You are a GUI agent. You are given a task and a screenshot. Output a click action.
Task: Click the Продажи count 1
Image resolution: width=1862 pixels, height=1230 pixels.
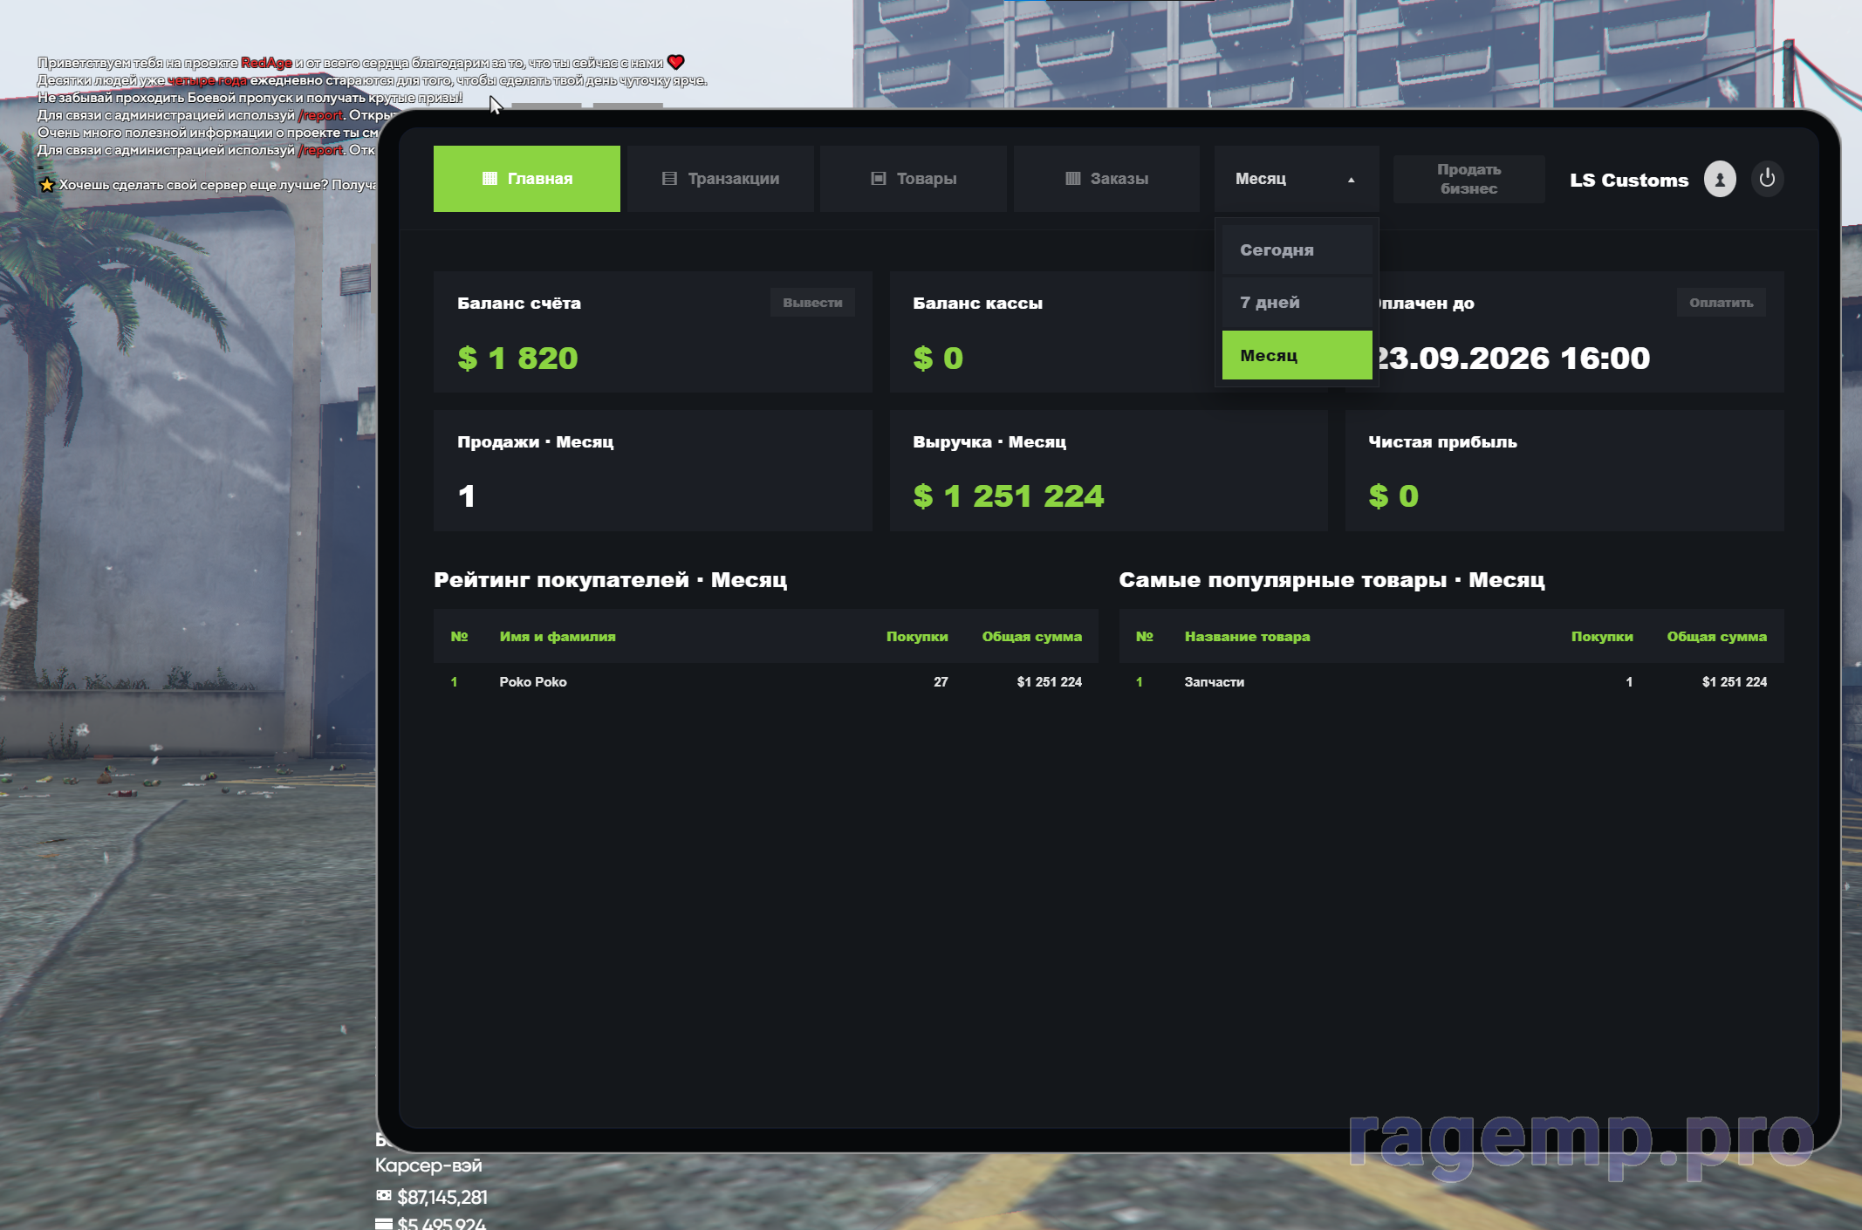(467, 496)
